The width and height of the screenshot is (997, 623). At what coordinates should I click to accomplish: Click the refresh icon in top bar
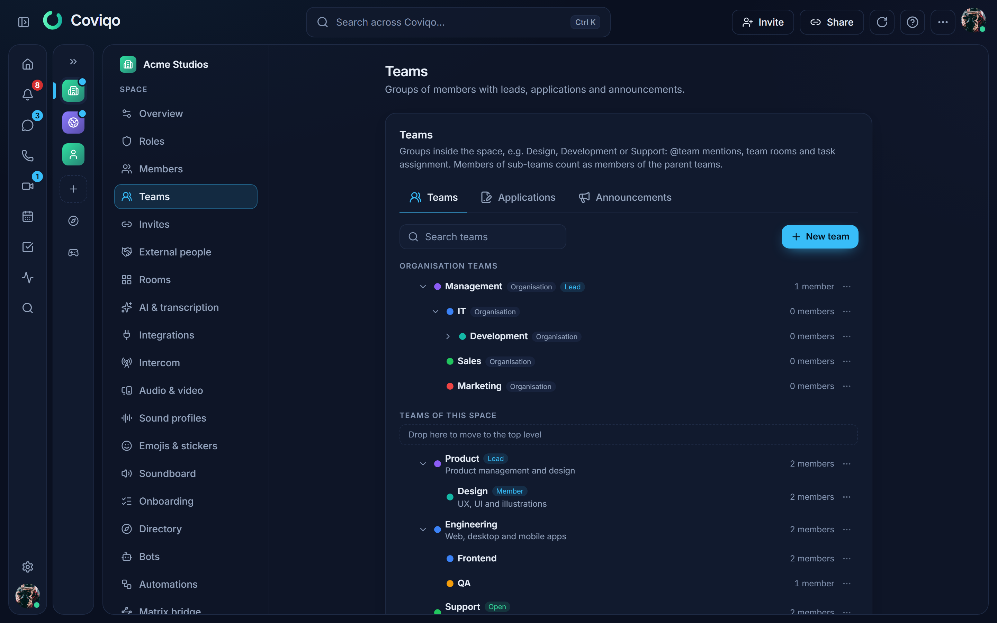tap(882, 22)
